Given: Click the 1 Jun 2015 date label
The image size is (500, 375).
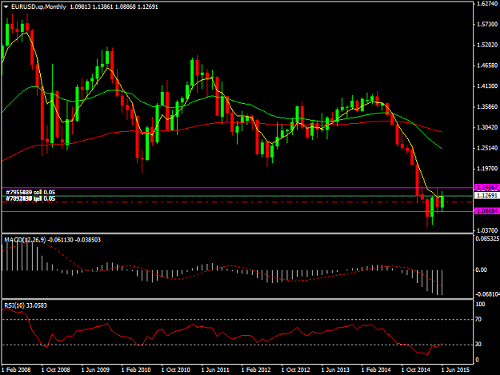Looking at the screenshot, I should click(455, 369).
